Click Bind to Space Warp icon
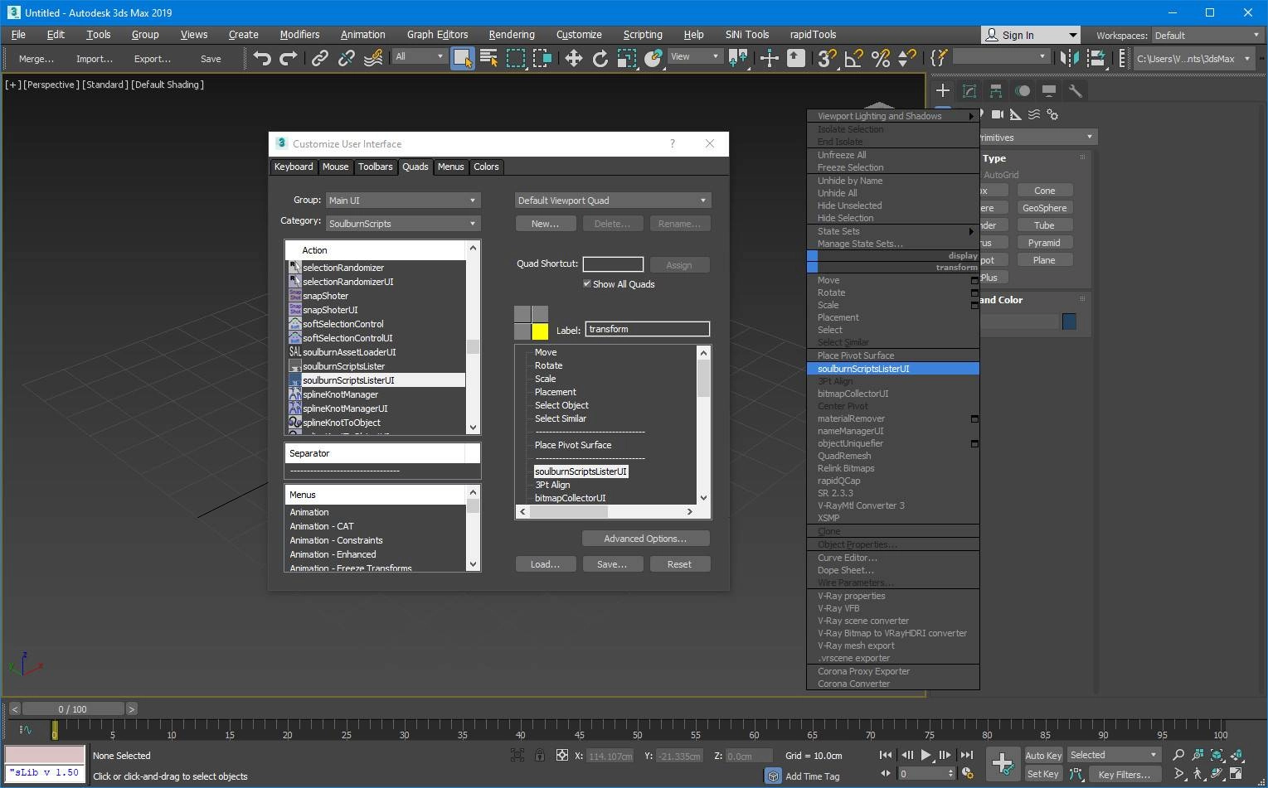 373,58
